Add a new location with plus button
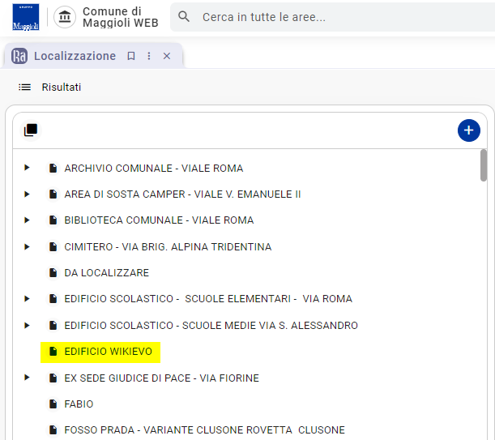 coord(469,130)
